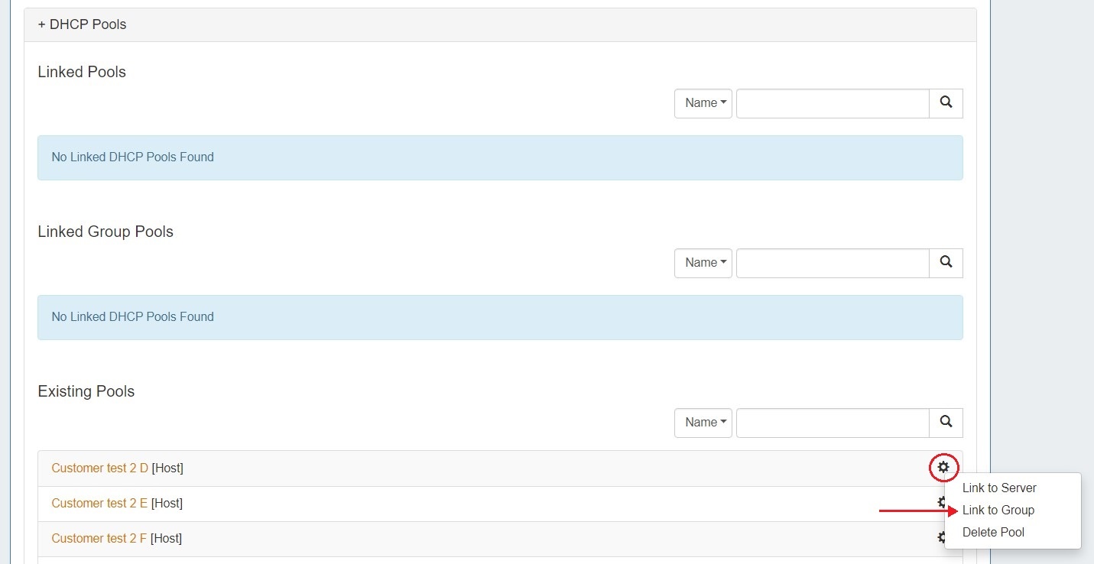1094x564 pixels.
Task: Expand the Name filter for Linked Group Pools
Action: pos(703,263)
